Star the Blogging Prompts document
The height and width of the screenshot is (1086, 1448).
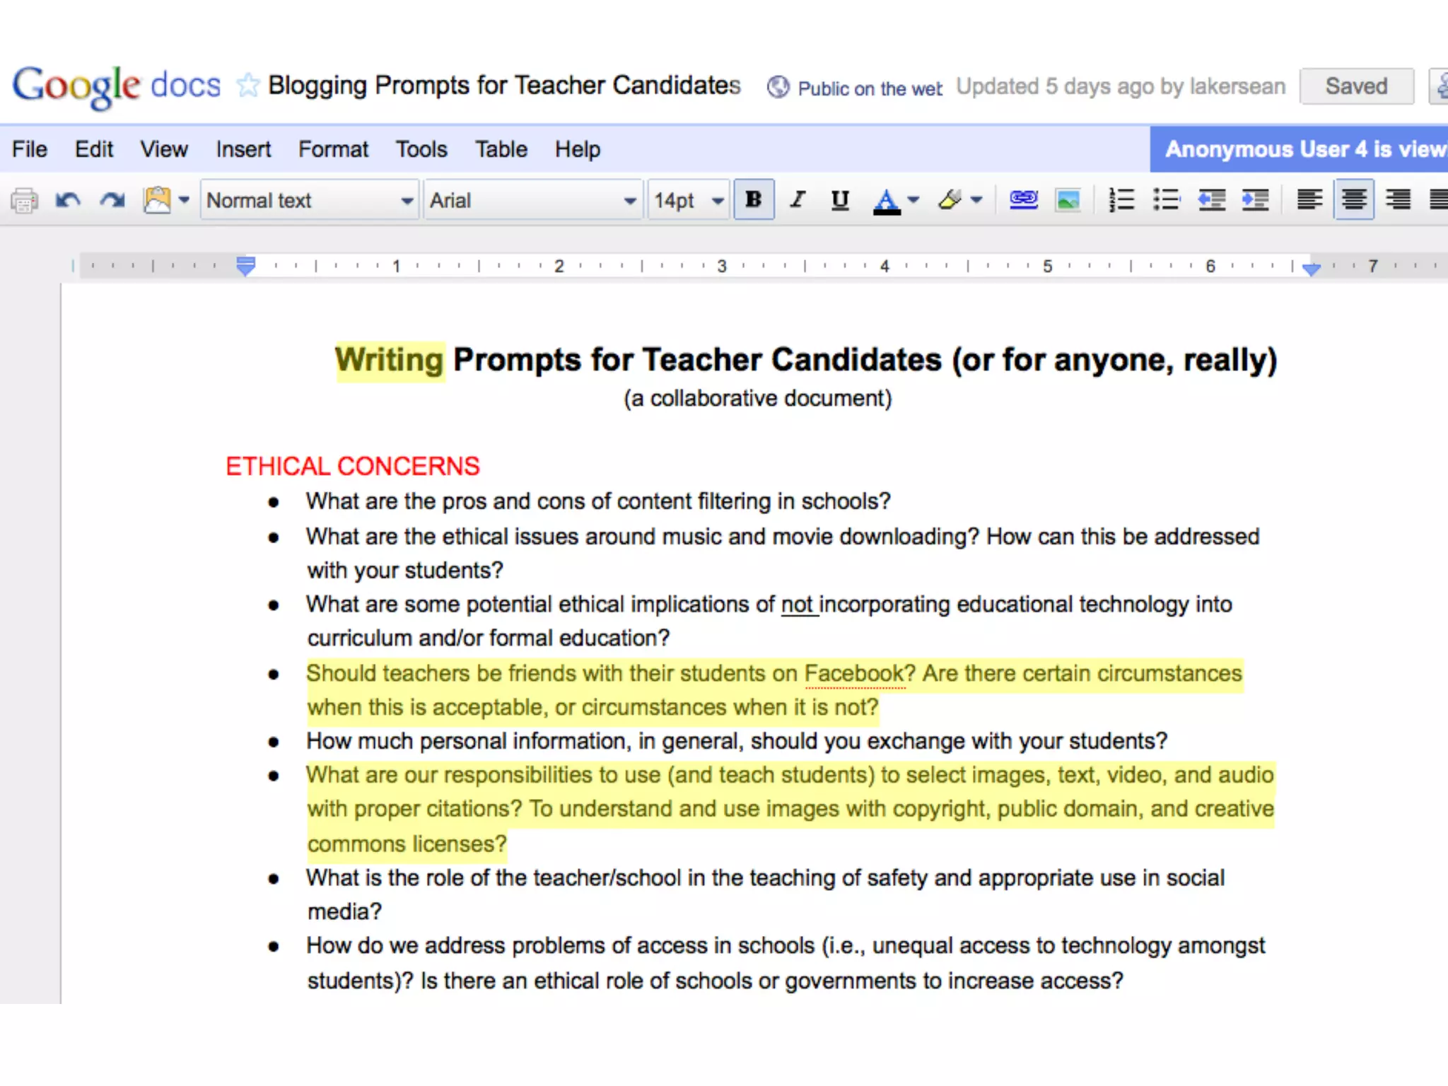coord(247,86)
